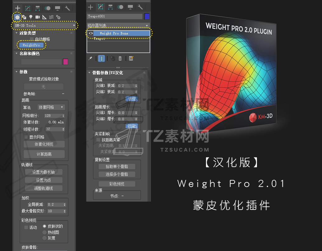This screenshot has height=251, width=322.
Task: Select the Geometry category circle icon
Action: tap(17, 17)
